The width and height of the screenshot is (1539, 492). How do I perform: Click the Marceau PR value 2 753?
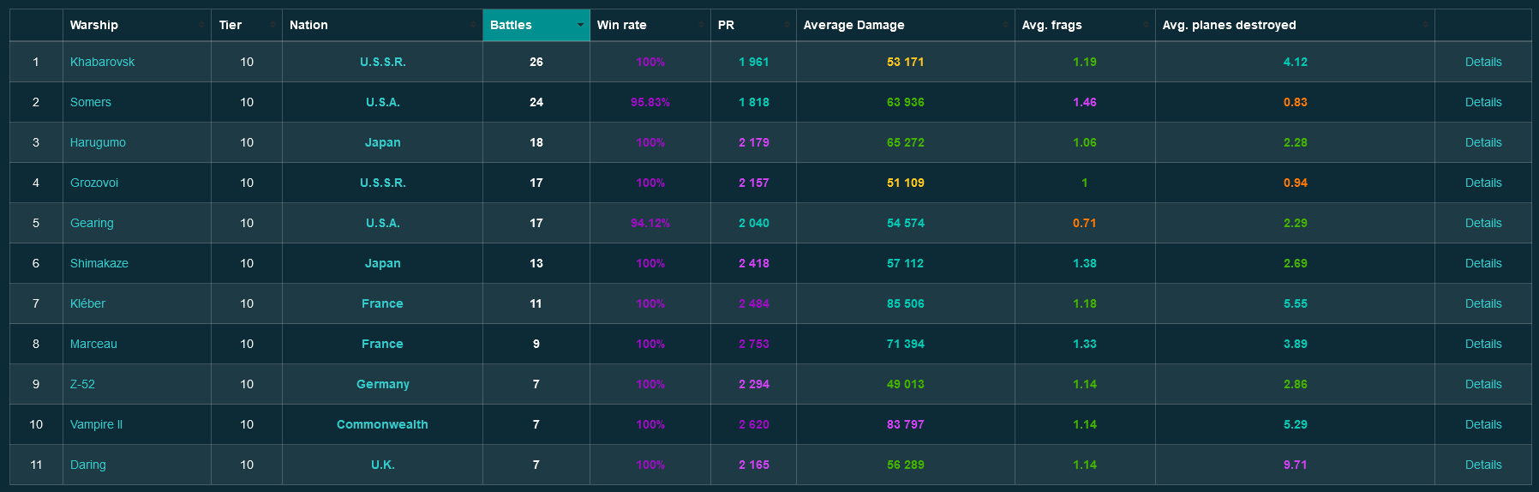(x=753, y=344)
